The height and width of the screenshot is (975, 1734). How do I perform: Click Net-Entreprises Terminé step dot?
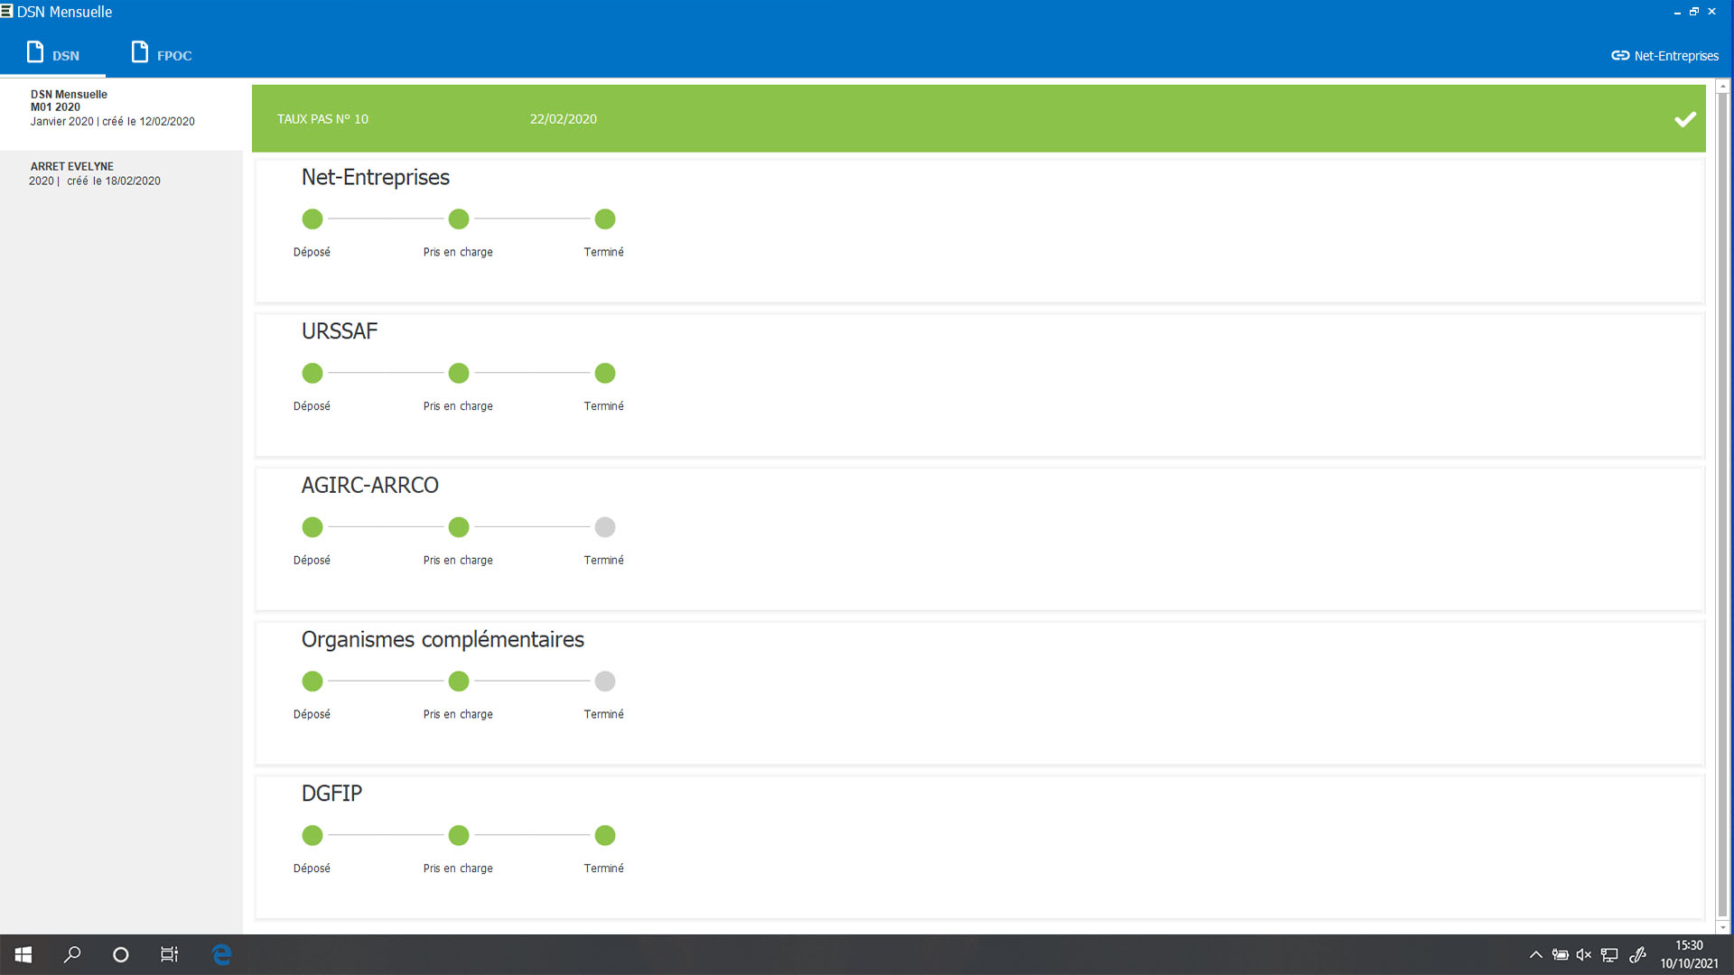point(605,218)
